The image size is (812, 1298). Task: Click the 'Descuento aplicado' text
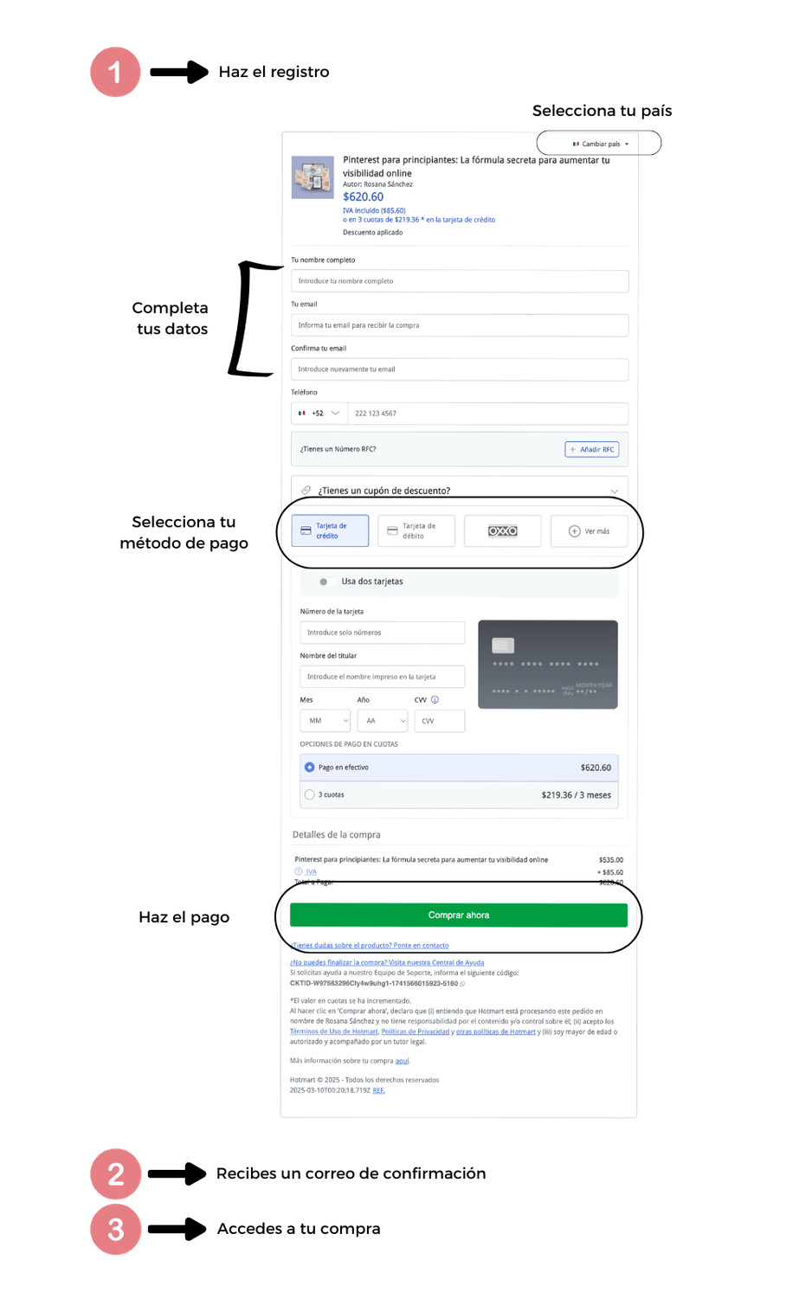tap(372, 233)
